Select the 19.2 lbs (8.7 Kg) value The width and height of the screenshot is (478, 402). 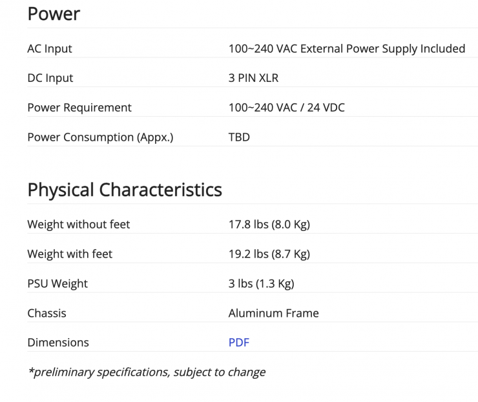click(269, 254)
